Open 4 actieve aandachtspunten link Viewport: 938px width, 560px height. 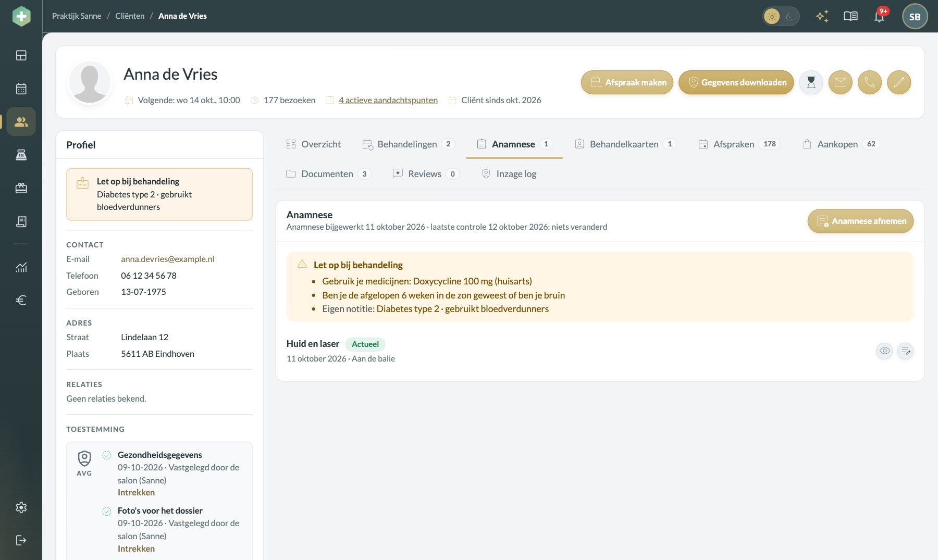(388, 100)
